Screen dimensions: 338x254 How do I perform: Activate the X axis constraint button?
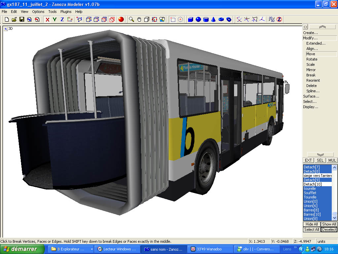pyautogui.click(x=47, y=20)
